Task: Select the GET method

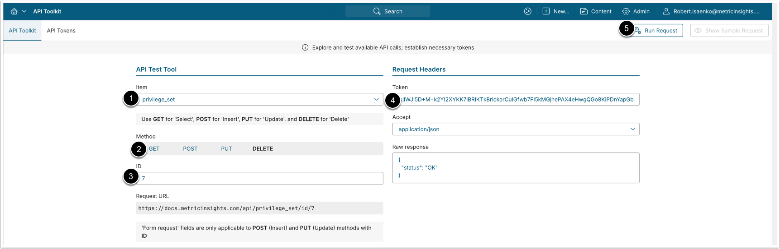Action: coord(154,148)
